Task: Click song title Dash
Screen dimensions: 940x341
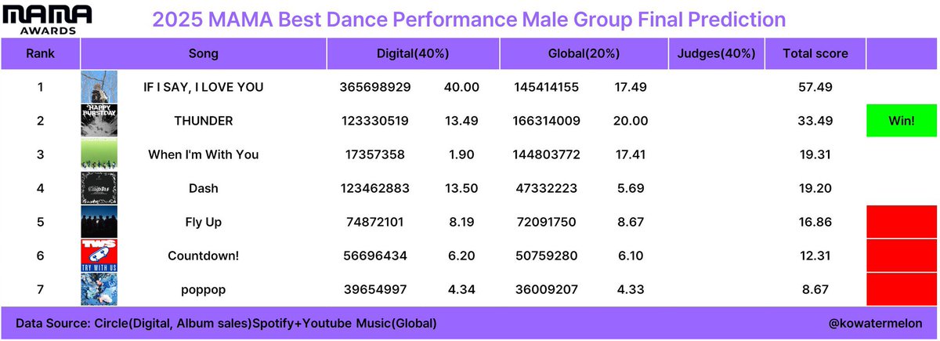Action: point(204,188)
